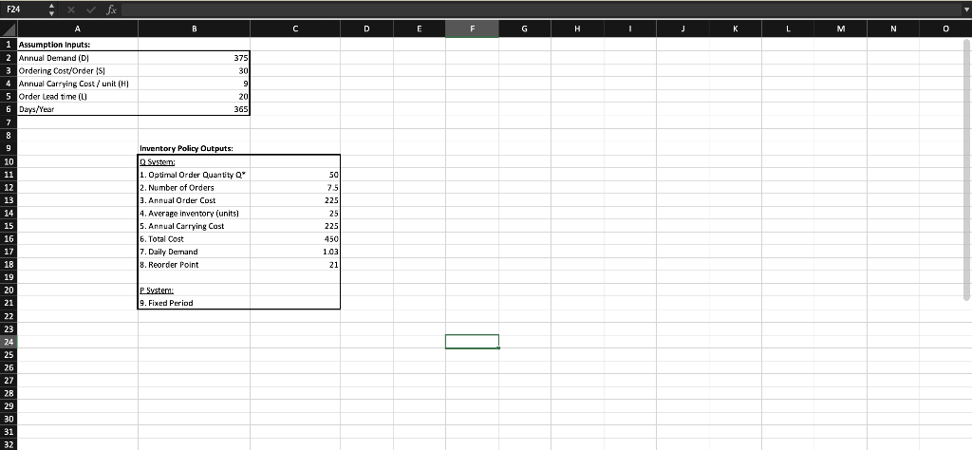Select '7. Daily Demand' label
Screen dimensions: 972x450
tap(194, 252)
